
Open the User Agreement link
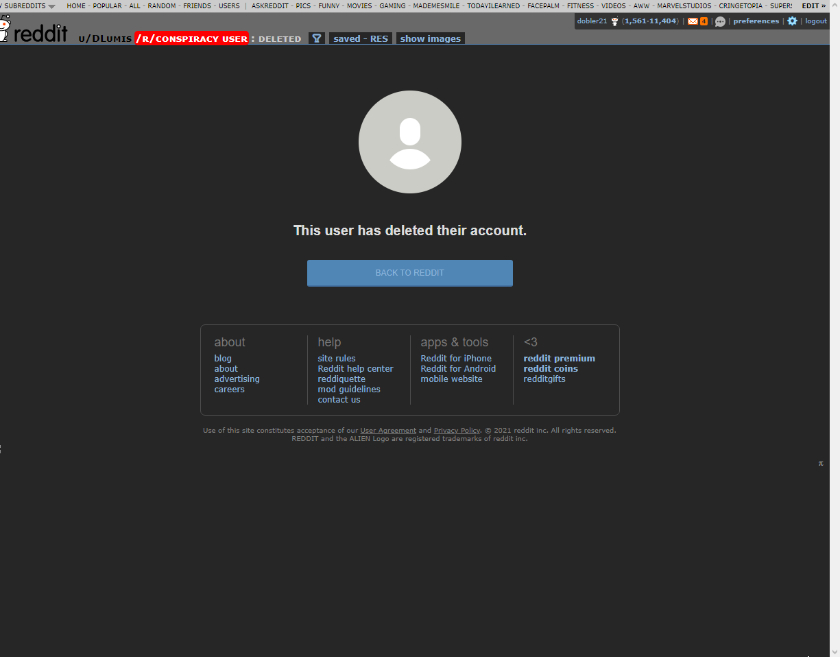388,431
